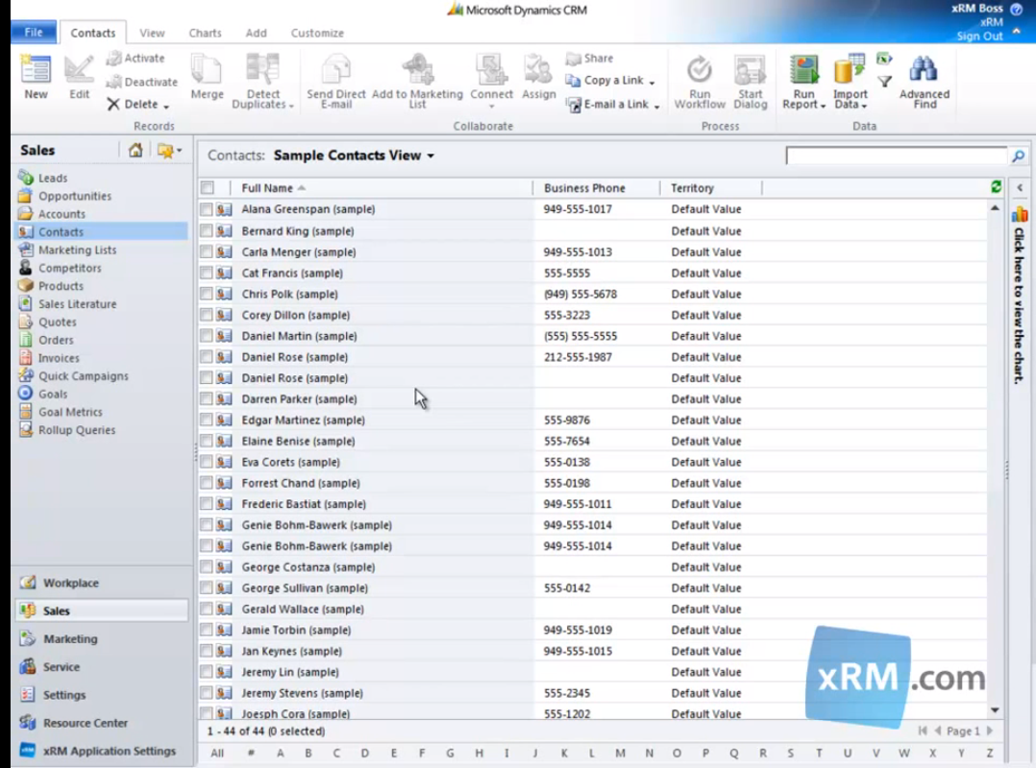Expand the Delete dropdown arrow
This screenshot has width=1036, height=768.
point(166,107)
